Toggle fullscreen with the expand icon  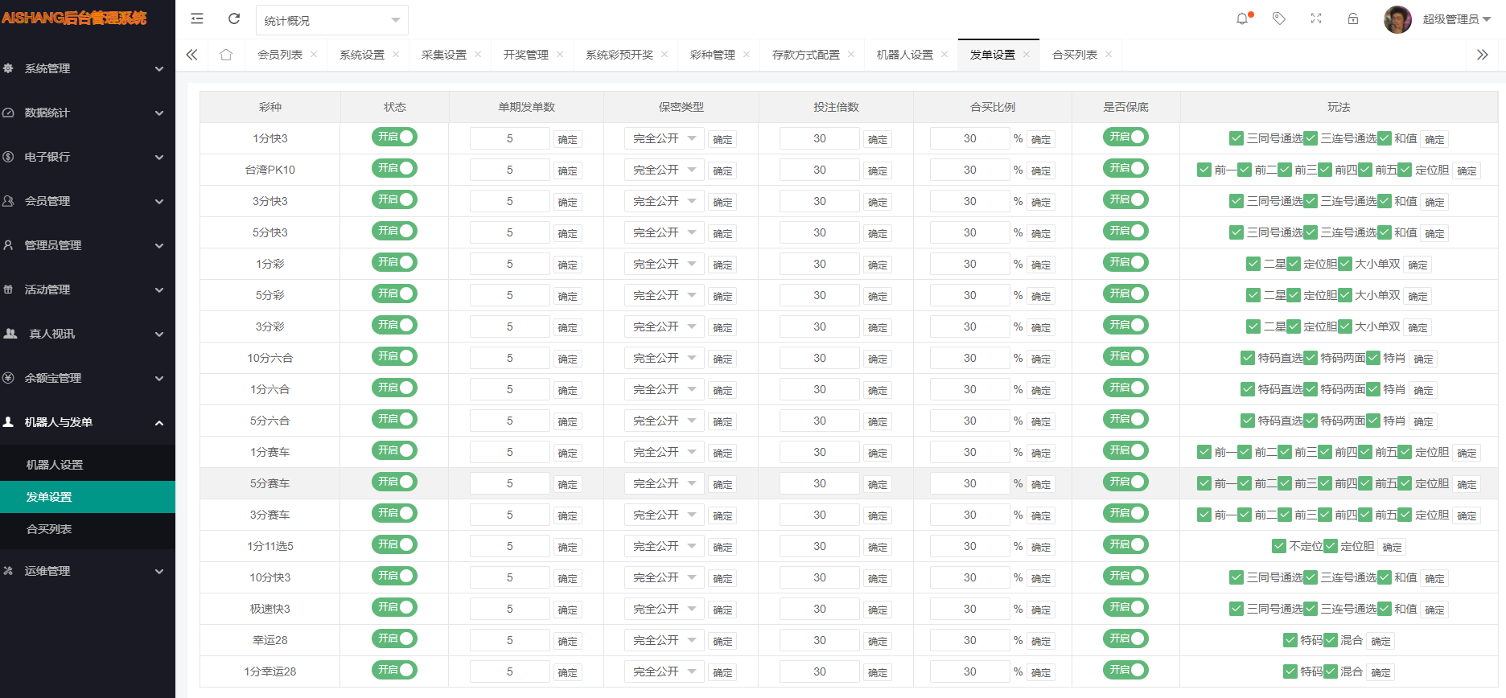click(x=1316, y=18)
